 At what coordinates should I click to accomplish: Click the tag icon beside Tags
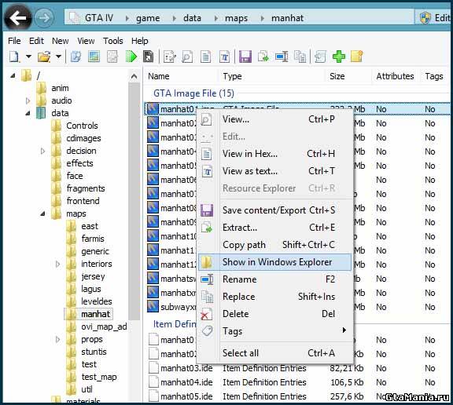coord(207,331)
